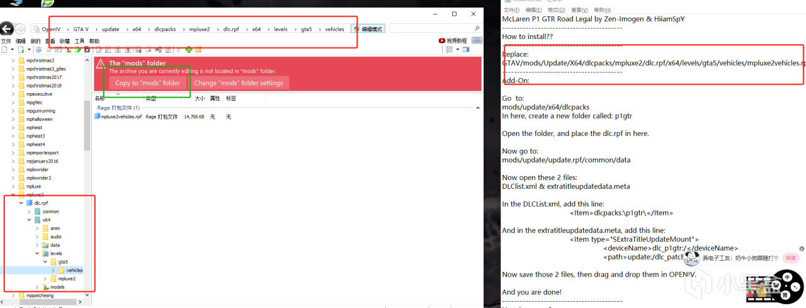Click the dlcpacks breadcrumb segment

click(x=164, y=29)
